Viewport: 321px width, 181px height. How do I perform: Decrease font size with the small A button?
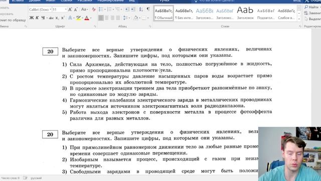pyautogui.click(x=76, y=10)
